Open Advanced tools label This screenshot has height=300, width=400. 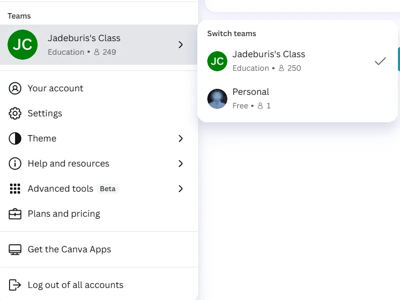pos(60,189)
